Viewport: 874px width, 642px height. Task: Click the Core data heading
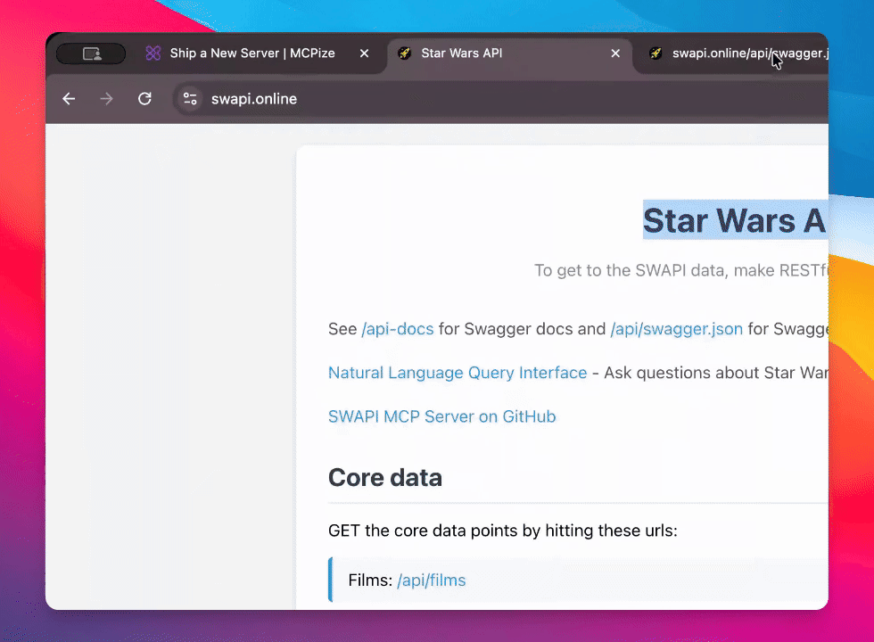(x=385, y=478)
